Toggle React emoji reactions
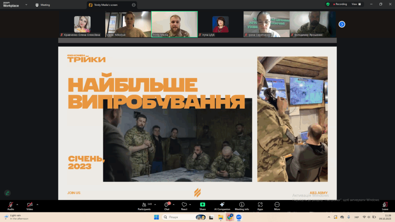395x222 pixels. [x=184, y=205]
